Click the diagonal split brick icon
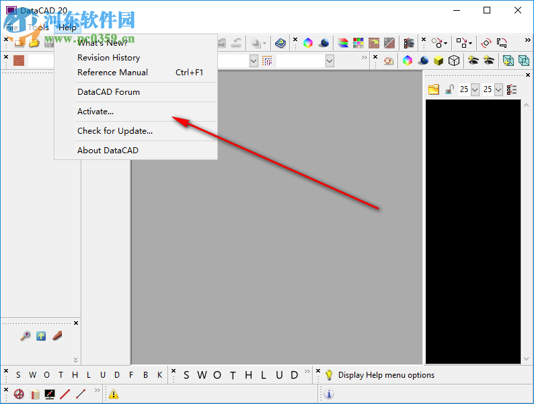Viewport: 534px width, 404px height. point(389,43)
